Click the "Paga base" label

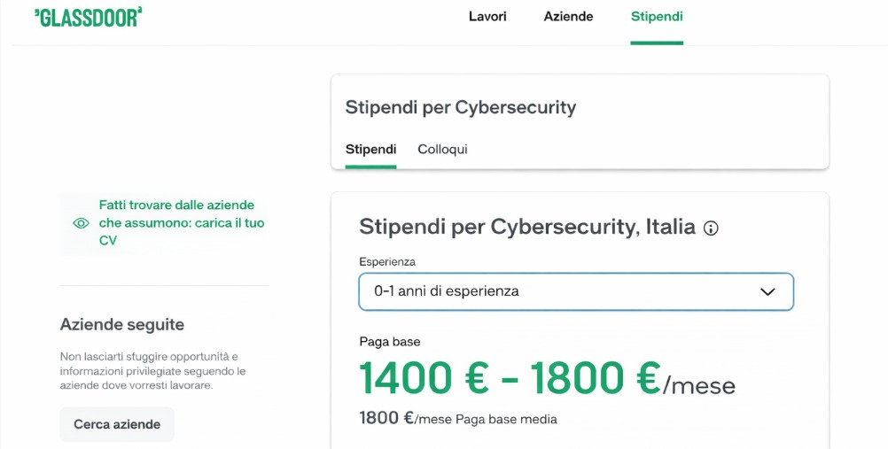click(389, 342)
